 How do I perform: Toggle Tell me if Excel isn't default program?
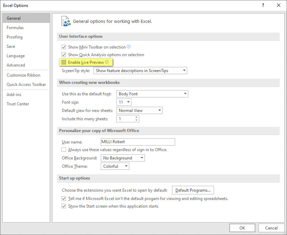point(64,199)
